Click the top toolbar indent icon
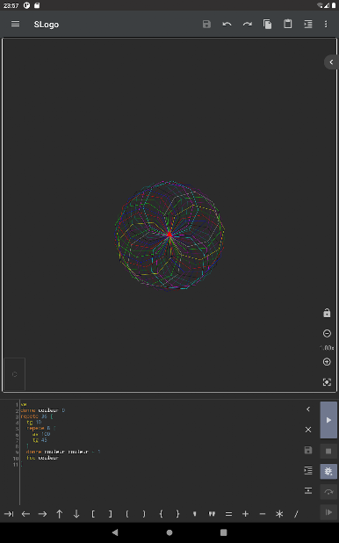The width and height of the screenshot is (339, 543). click(308, 24)
